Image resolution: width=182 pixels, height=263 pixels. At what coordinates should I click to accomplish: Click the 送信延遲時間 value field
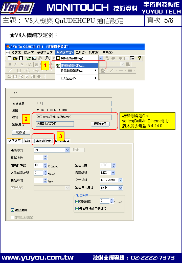coord(38,173)
